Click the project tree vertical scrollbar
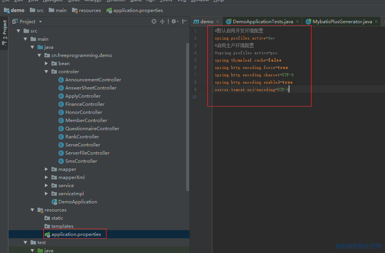 tap(188, 117)
